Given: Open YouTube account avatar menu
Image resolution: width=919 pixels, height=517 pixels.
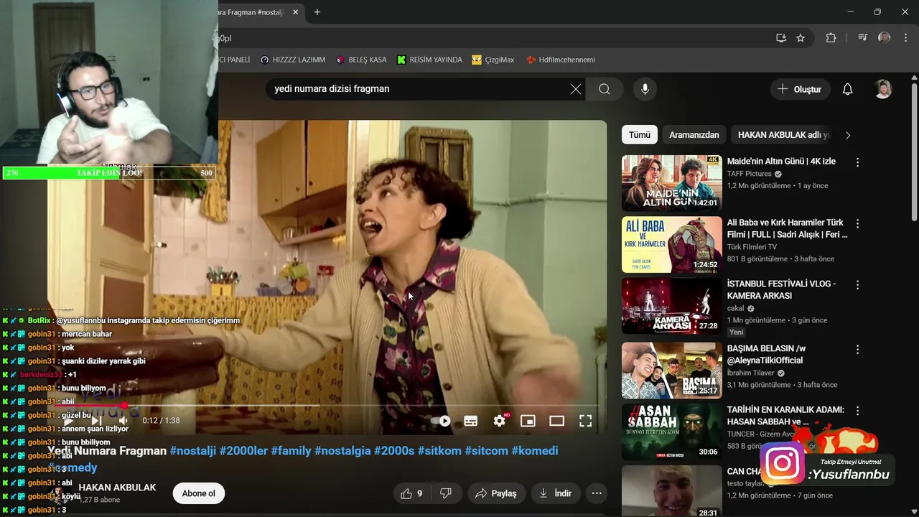Looking at the screenshot, I should click(883, 89).
